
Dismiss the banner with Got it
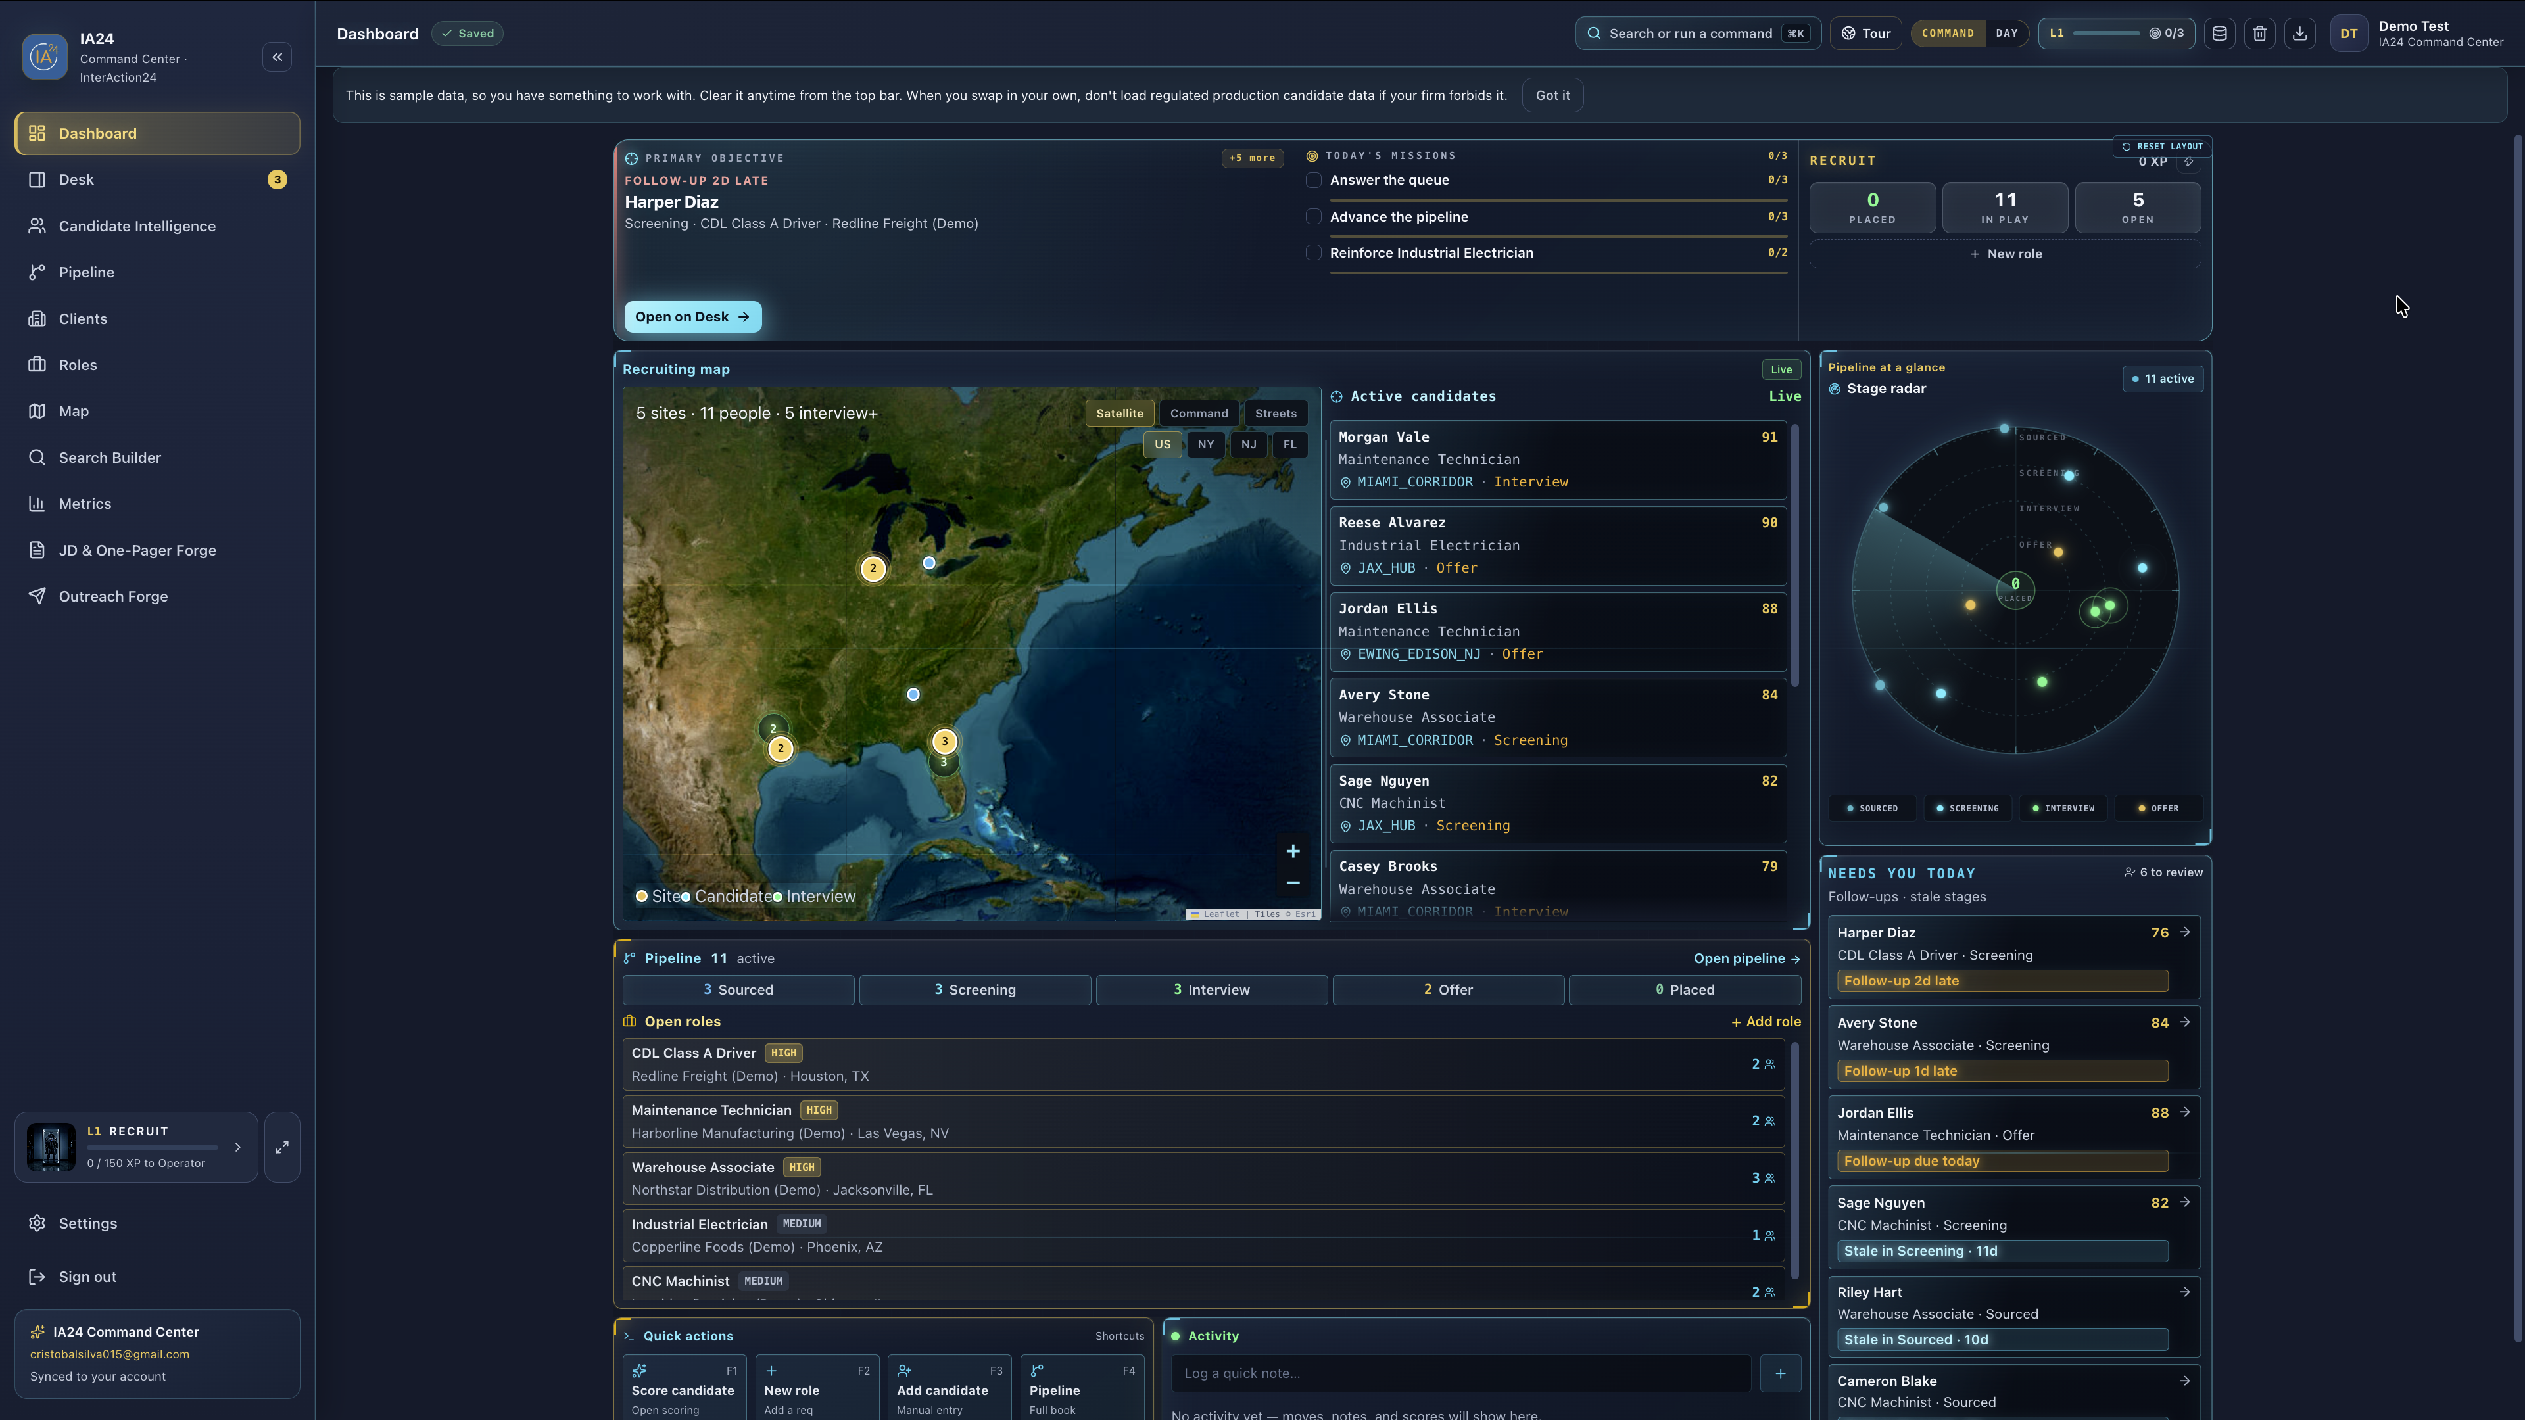1552,95
